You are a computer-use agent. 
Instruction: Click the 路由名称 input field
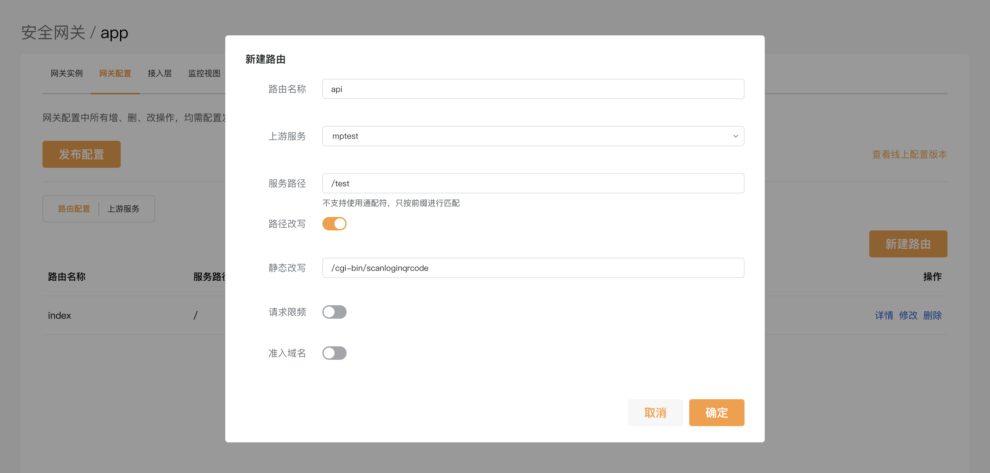(533, 89)
